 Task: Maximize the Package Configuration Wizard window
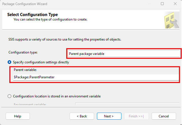coord(162,4)
